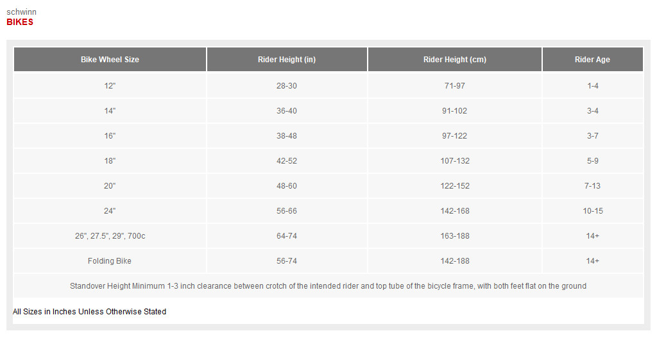Click the Bike Wheel Size column header
657x340 pixels.
[x=110, y=60]
